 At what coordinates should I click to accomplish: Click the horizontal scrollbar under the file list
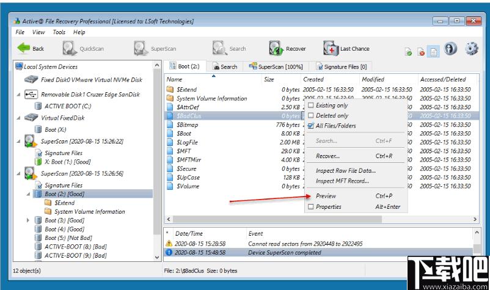(x=277, y=219)
